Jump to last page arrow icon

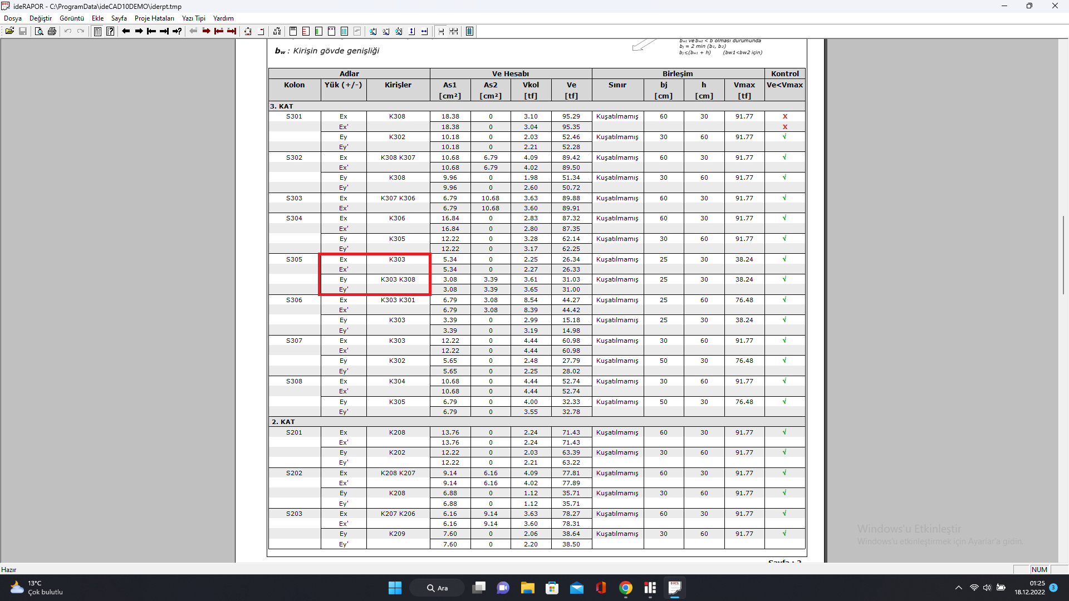coord(164,31)
